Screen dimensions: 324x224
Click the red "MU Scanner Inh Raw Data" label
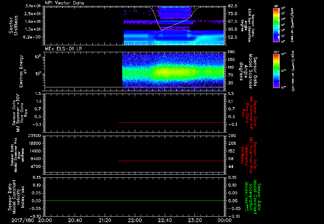[249, 113]
